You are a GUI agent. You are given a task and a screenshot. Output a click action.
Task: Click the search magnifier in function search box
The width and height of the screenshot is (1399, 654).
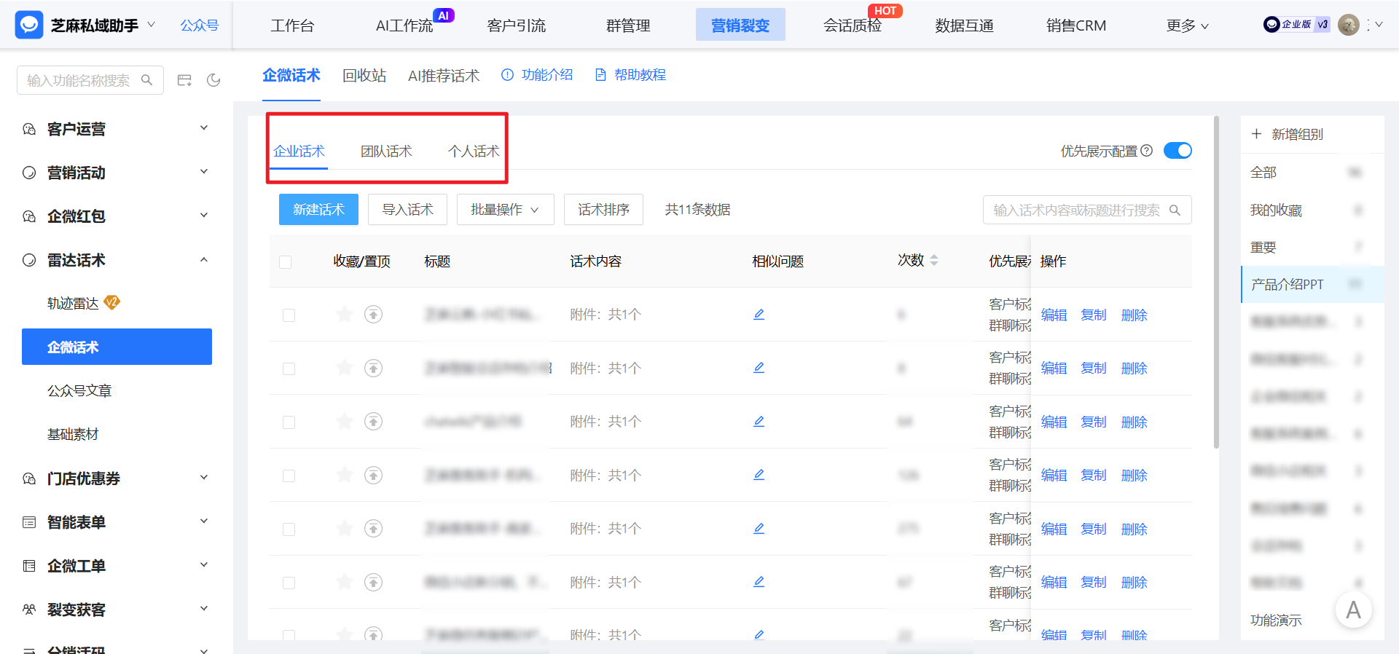pyautogui.click(x=147, y=80)
